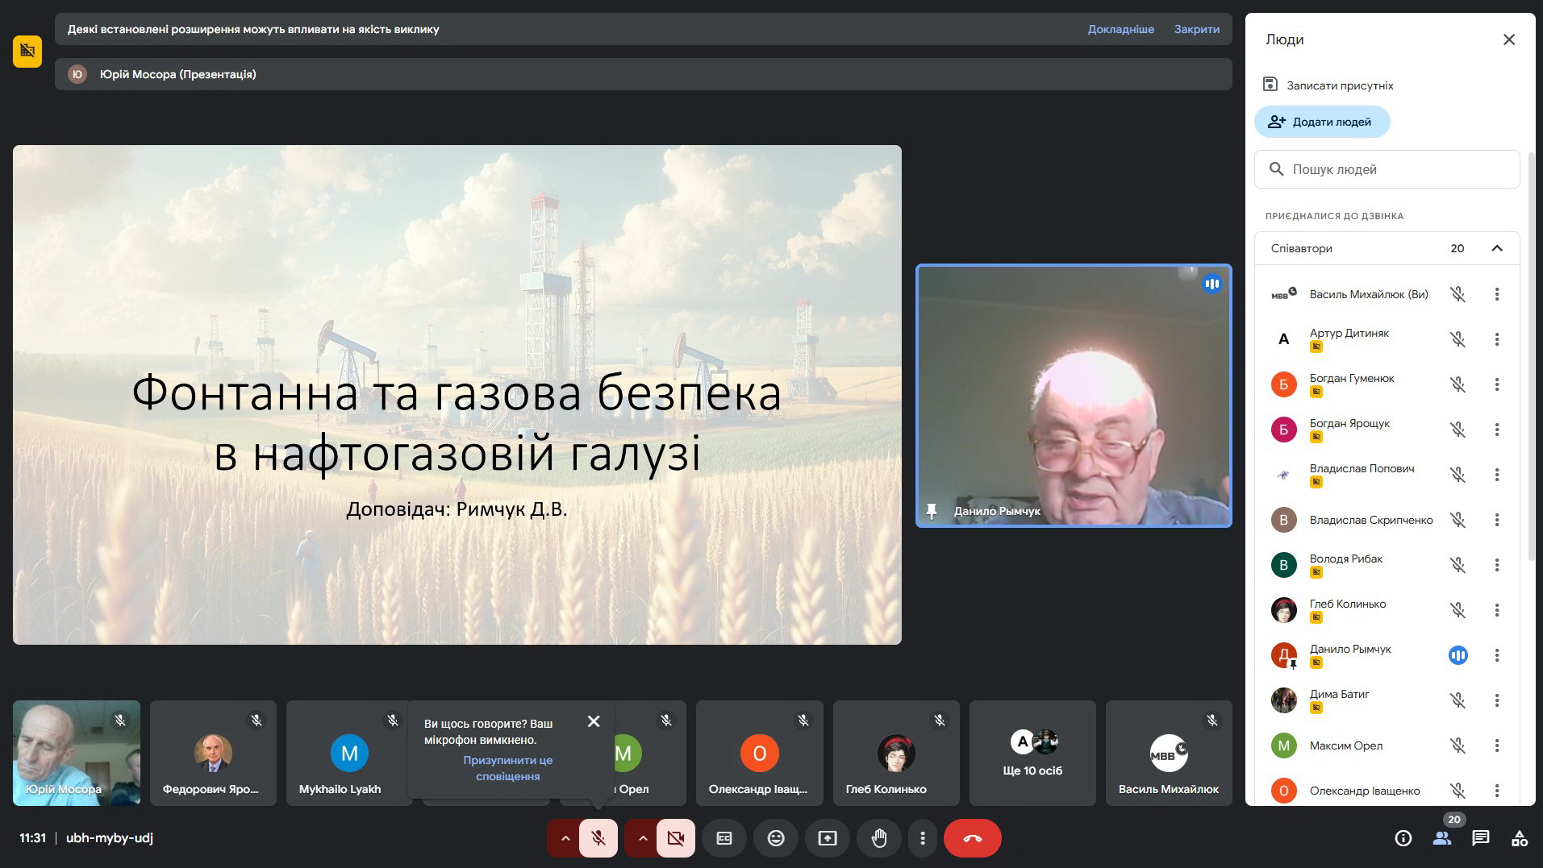The height and width of the screenshot is (868, 1543).
Task: Select Записати присутніх option
Action: (x=1339, y=85)
